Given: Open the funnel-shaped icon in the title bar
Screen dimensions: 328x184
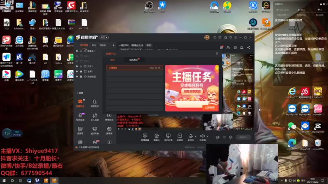Looking at the screenshot, I should 230,38.
